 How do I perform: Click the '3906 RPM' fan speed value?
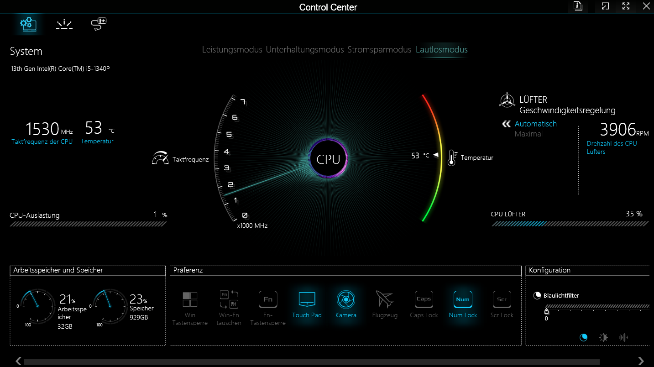(624, 129)
